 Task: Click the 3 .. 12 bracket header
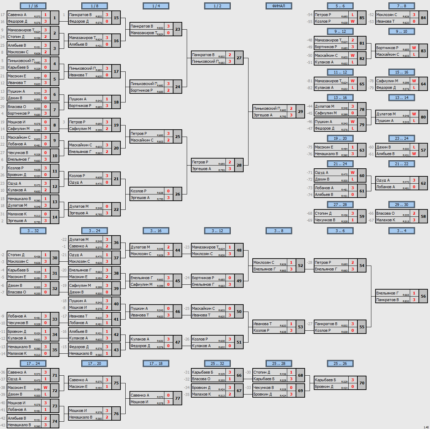pos(217,231)
